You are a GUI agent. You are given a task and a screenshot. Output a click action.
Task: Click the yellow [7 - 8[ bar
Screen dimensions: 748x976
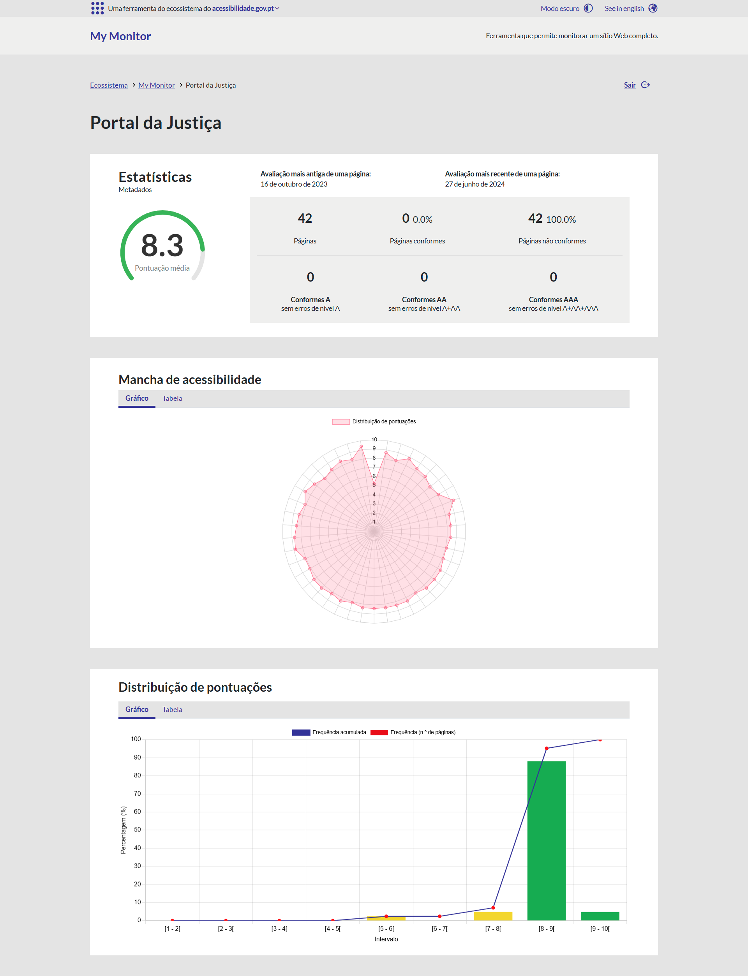point(493,916)
